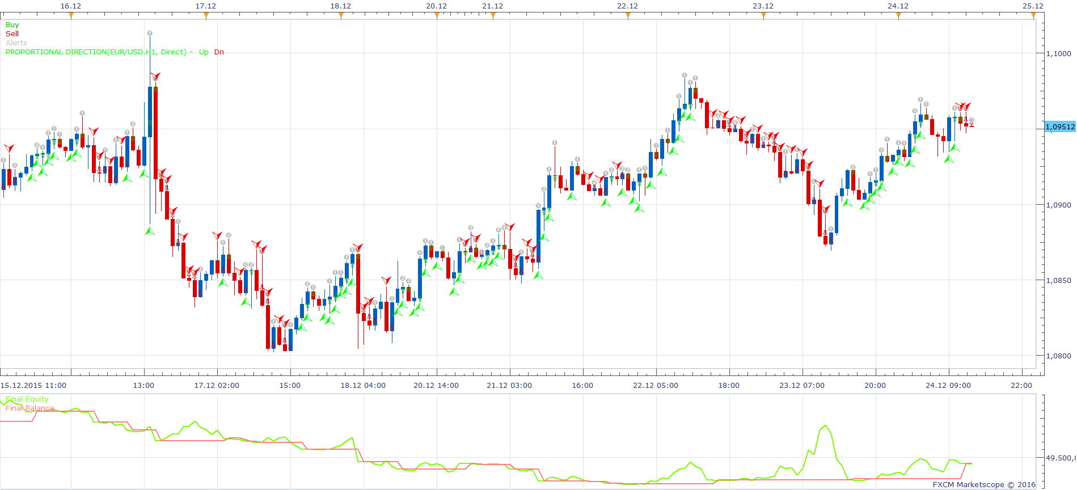Click the 21.12 03:00 time label
This screenshot has width=1077, height=490.
click(x=509, y=386)
